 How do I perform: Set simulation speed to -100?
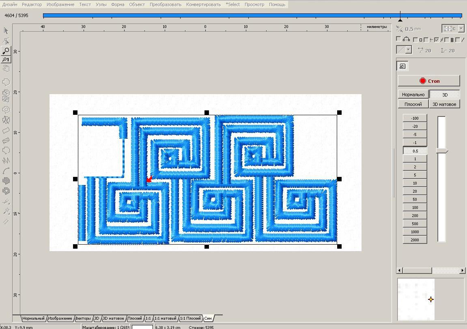pos(415,118)
